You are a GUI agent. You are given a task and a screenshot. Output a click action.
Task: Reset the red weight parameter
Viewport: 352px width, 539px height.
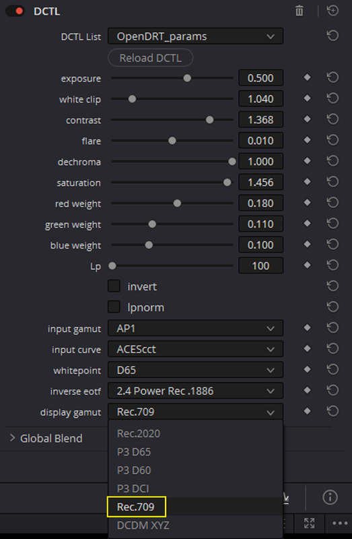coord(332,203)
